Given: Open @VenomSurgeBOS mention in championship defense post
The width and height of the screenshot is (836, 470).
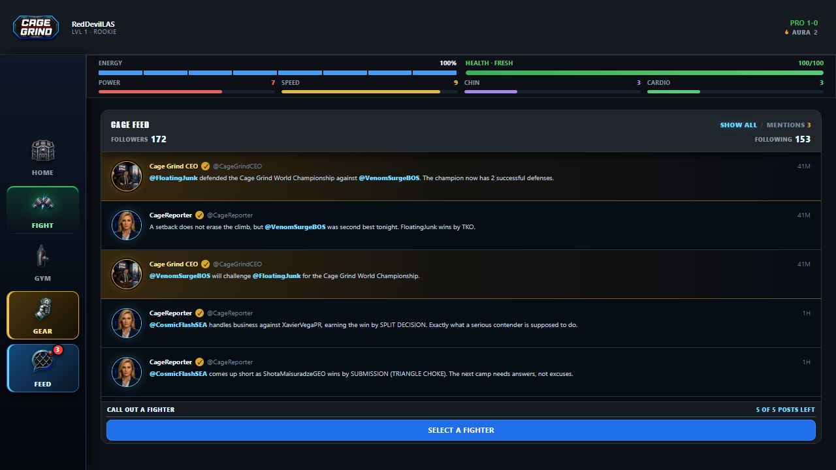Looking at the screenshot, I should click(389, 178).
